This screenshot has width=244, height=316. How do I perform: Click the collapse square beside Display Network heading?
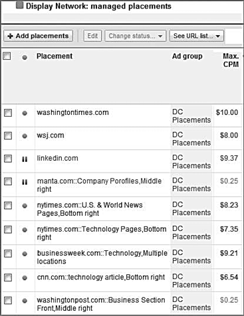[20, 5]
